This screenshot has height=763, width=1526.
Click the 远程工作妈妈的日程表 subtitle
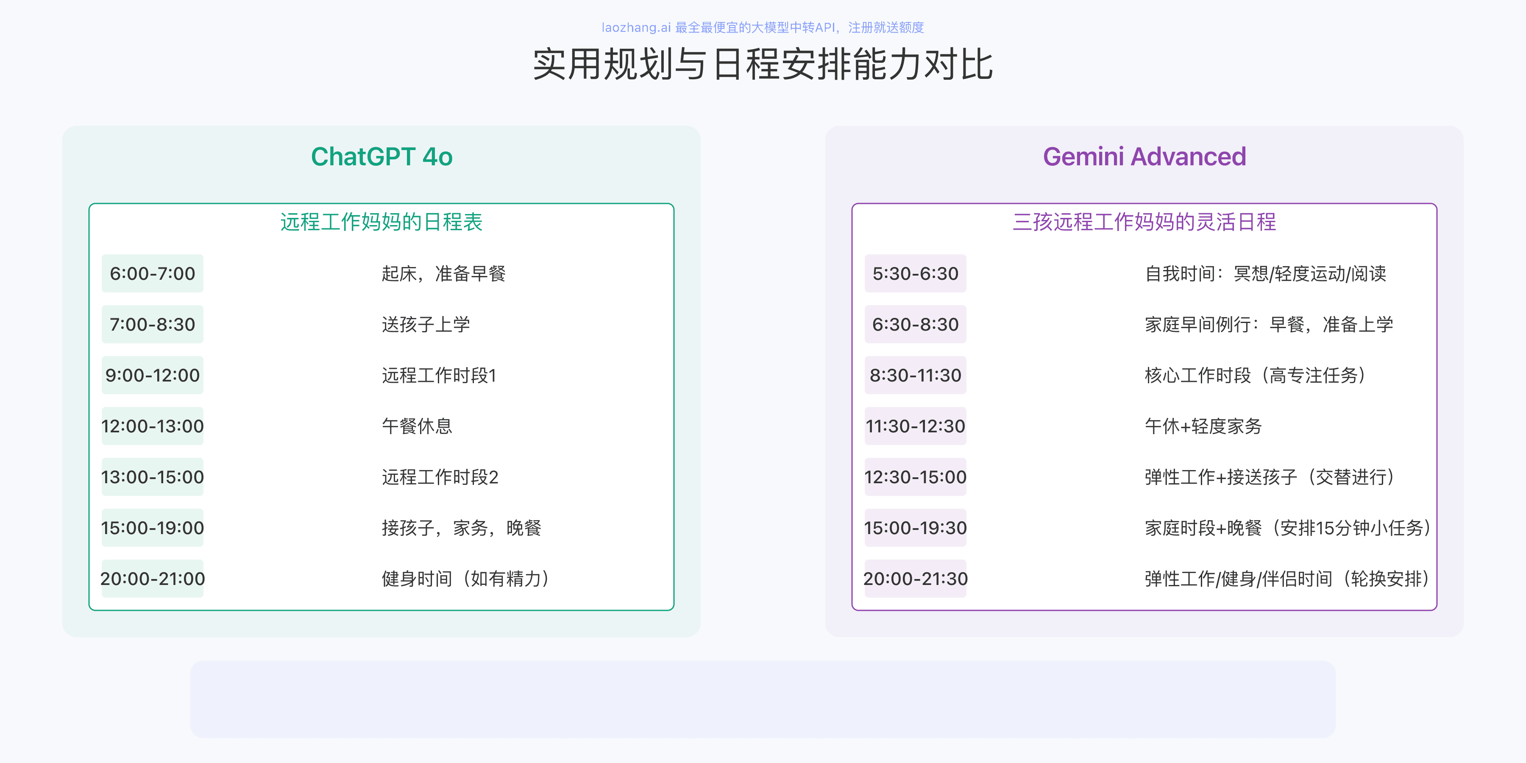point(381,222)
